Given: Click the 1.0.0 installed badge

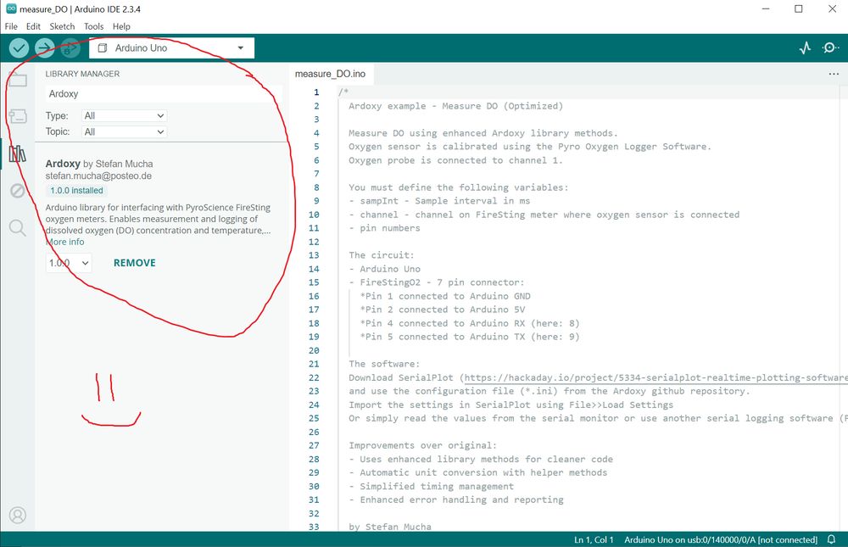Looking at the screenshot, I should (x=76, y=191).
